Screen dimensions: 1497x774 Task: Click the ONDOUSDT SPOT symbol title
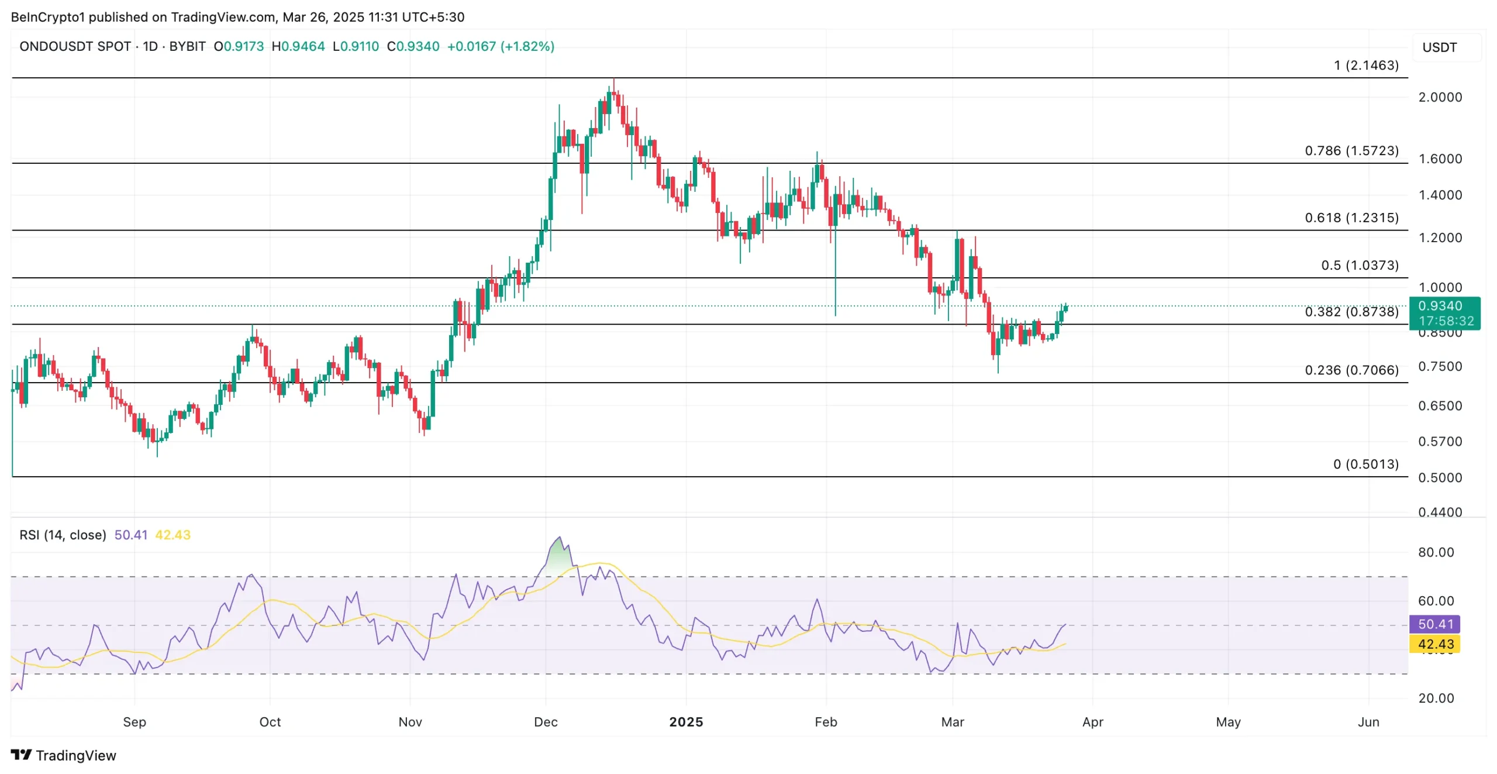(x=75, y=46)
